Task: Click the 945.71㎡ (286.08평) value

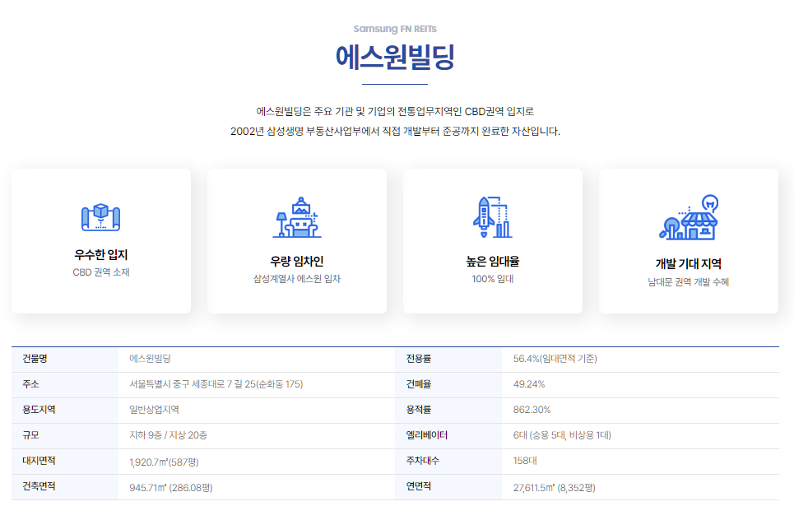Action: 171,488
